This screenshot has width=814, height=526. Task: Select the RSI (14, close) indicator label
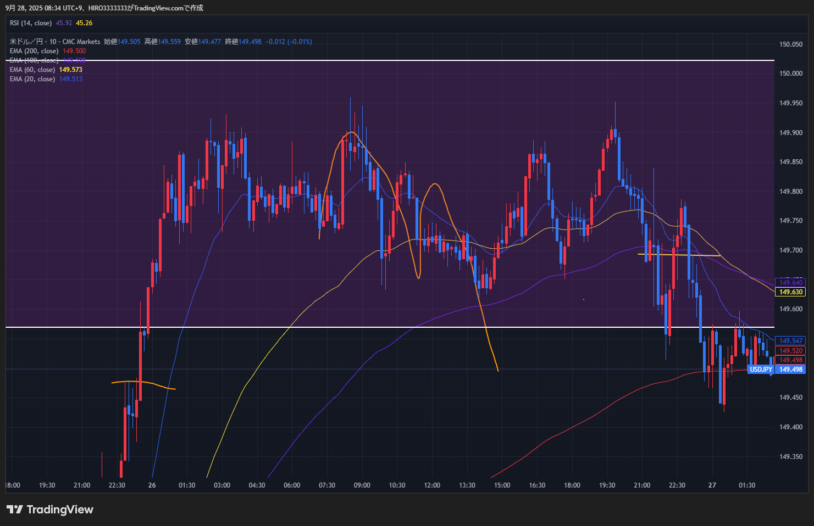(31, 23)
